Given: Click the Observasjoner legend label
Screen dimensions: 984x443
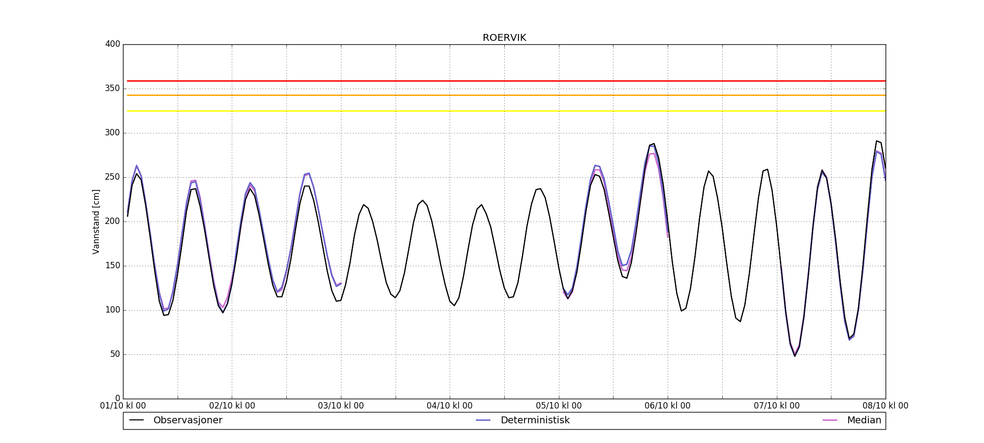Looking at the screenshot, I should tap(188, 420).
